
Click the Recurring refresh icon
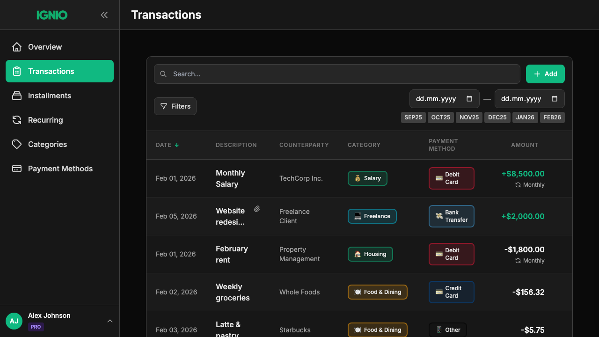coord(17,120)
